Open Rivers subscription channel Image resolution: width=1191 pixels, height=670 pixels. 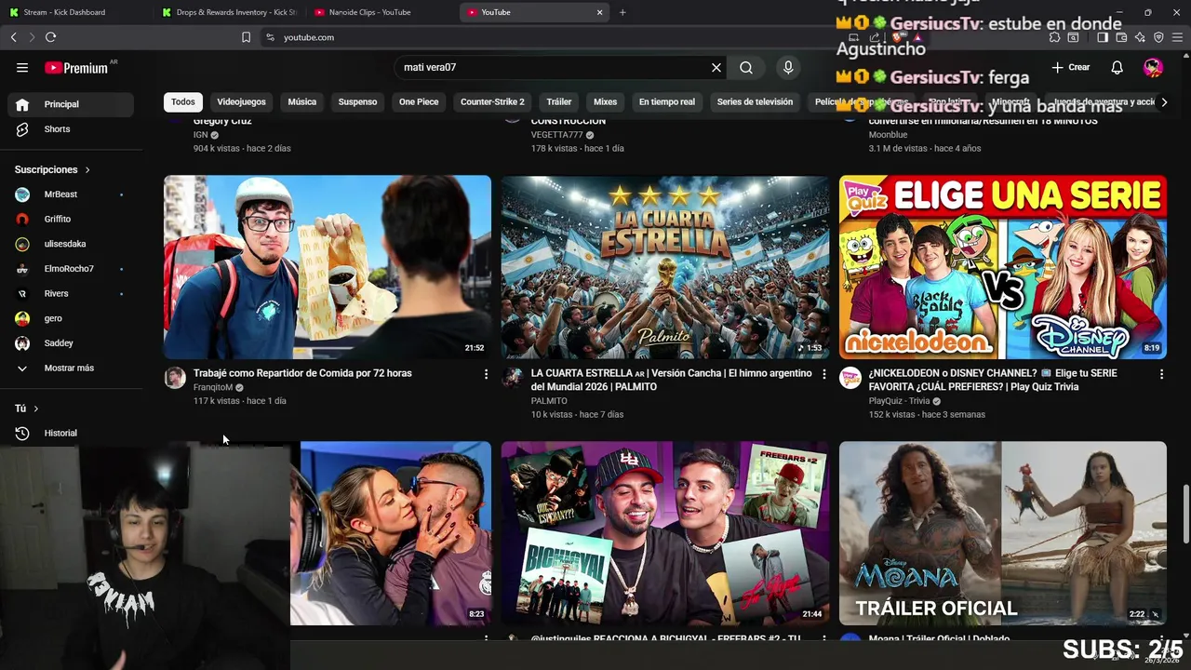73,294
